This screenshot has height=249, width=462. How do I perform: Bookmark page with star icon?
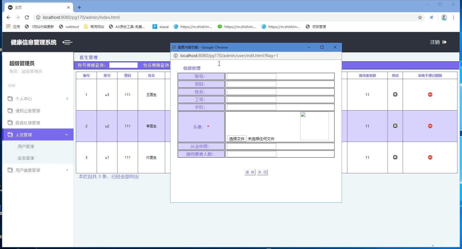tap(420, 17)
